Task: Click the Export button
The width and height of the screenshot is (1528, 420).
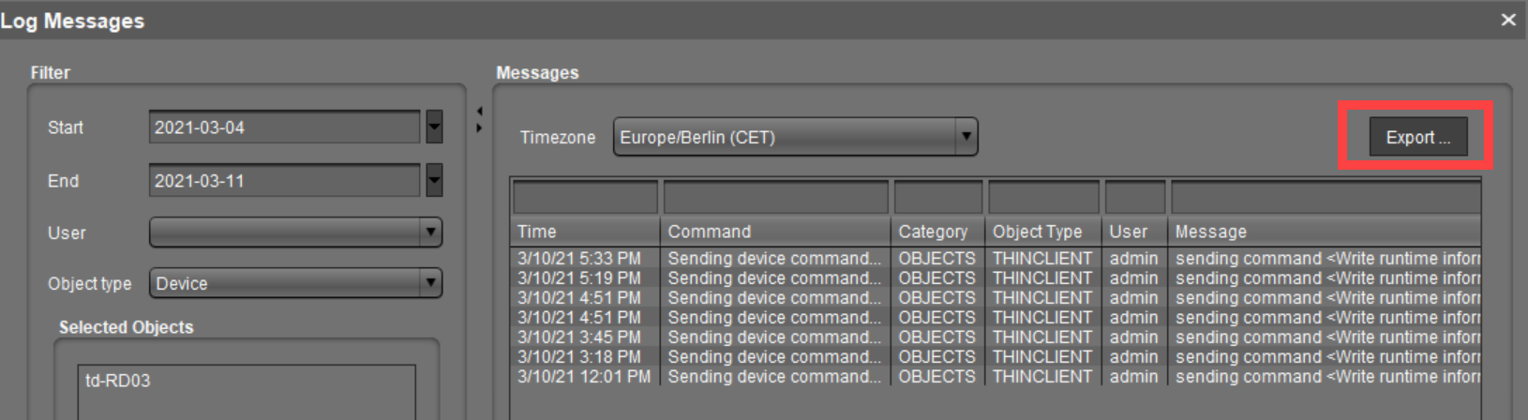Action: 1416,138
